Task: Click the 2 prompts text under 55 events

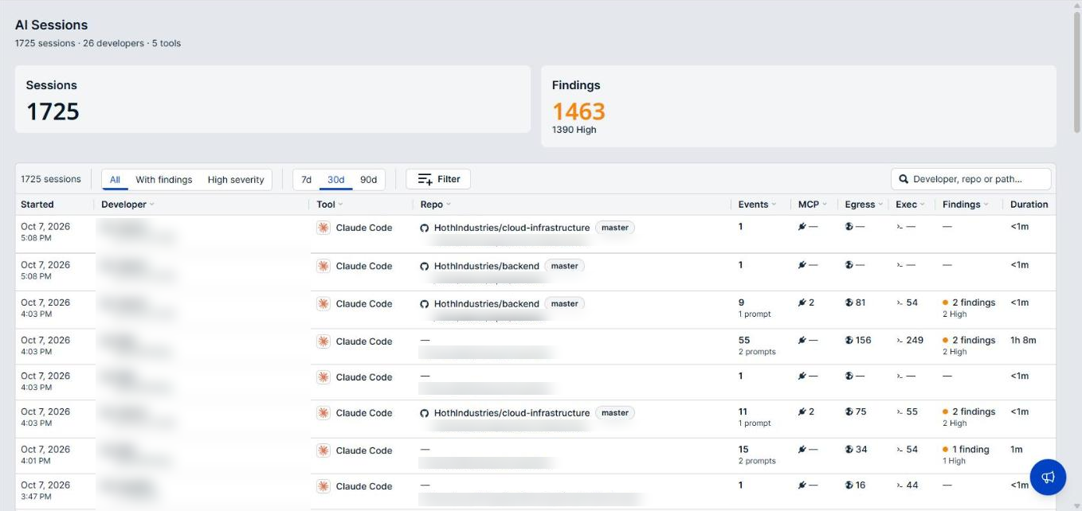Action: click(x=757, y=352)
